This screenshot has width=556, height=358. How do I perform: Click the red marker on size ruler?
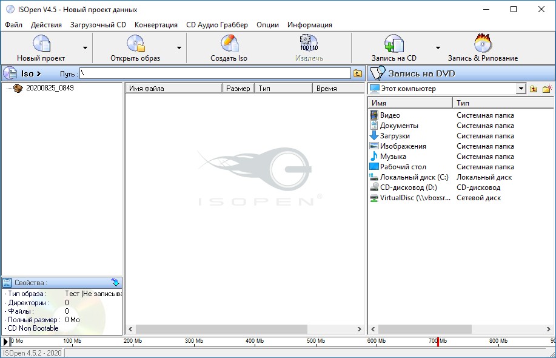point(438,342)
